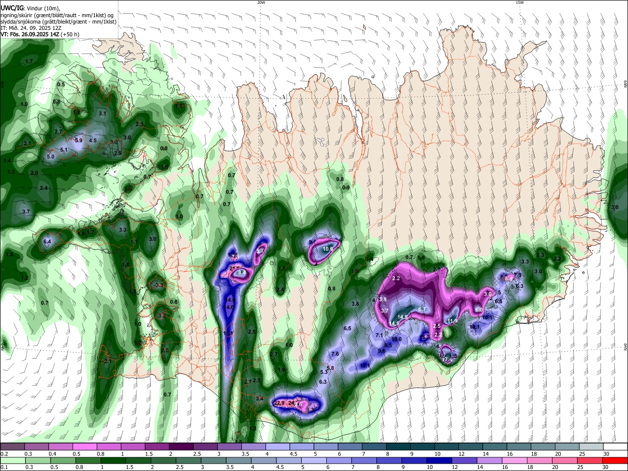Click the 11.9 precipitation value

[452, 321]
